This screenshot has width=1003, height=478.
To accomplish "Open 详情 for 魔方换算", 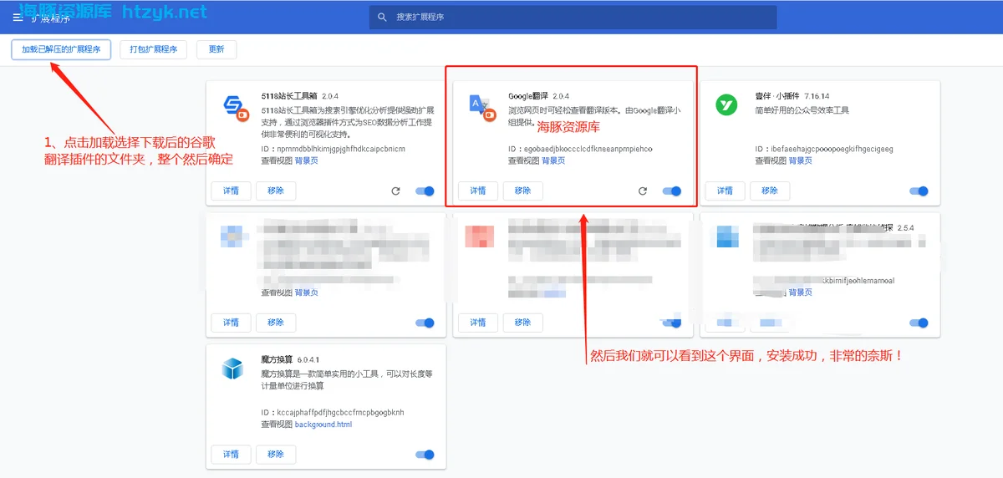I will coord(231,455).
